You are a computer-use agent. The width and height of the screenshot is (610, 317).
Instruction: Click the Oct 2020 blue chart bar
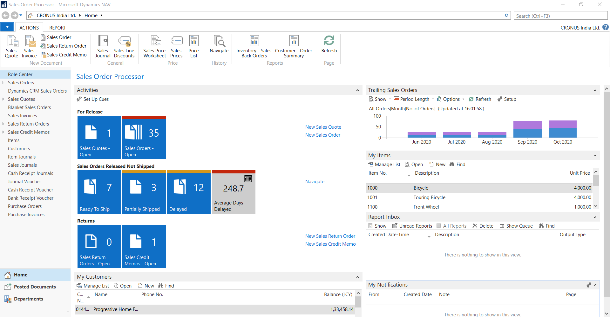click(563, 133)
